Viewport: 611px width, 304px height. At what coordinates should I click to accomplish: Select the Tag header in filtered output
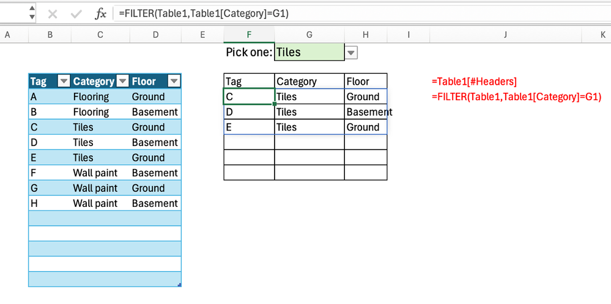pyautogui.click(x=249, y=81)
